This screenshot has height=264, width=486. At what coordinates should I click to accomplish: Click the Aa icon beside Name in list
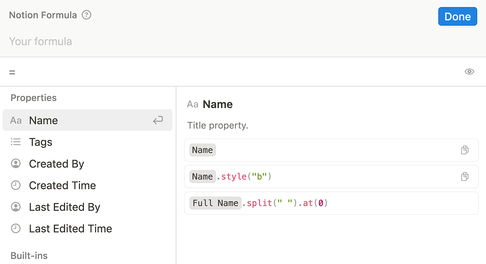click(x=16, y=121)
